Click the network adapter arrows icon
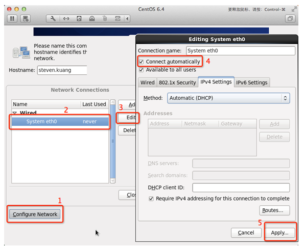Viewport: 305px width, 248px height. pyautogui.click(x=66, y=19)
